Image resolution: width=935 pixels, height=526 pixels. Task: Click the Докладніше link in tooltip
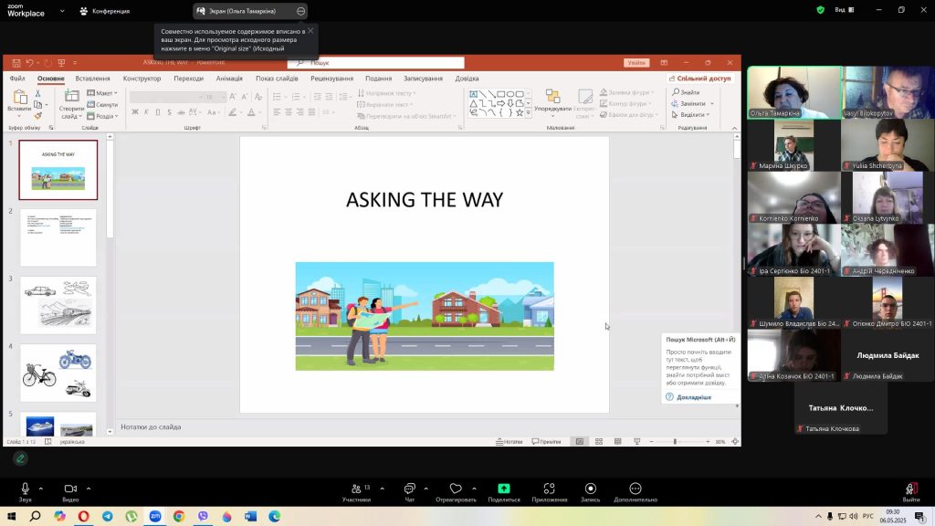(693, 397)
